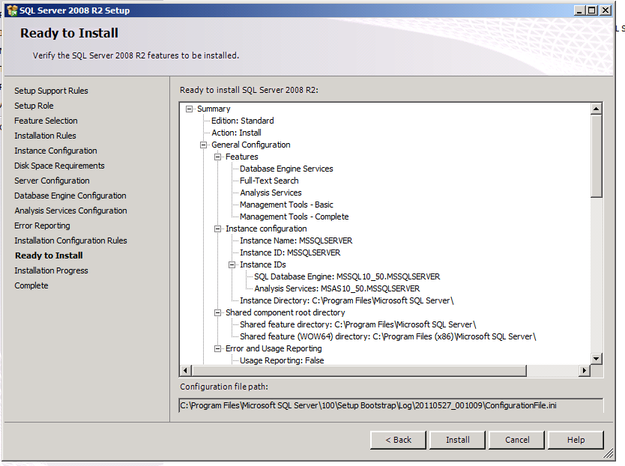Select the Management Tools - Basic row
The image size is (625, 466).
tap(286, 205)
